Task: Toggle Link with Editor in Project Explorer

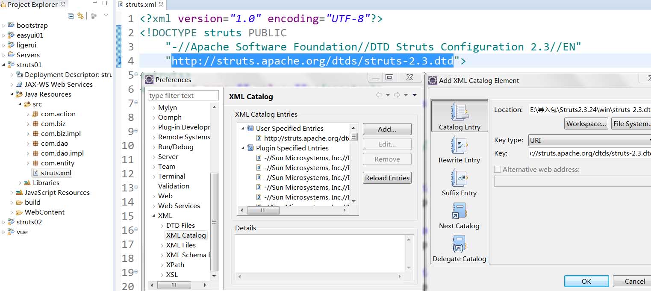Action: tap(80, 16)
